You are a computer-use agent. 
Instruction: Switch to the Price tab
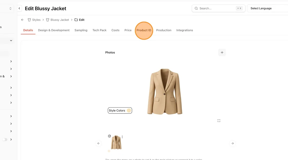click(x=128, y=30)
